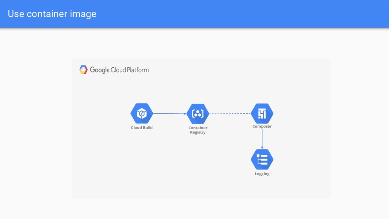The width and height of the screenshot is (389, 219).
Task: Click the 'Logging' label text
Action: point(262,174)
